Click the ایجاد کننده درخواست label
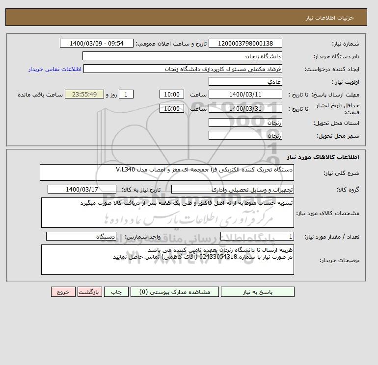This screenshot has height=365, width=378. [332, 69]
